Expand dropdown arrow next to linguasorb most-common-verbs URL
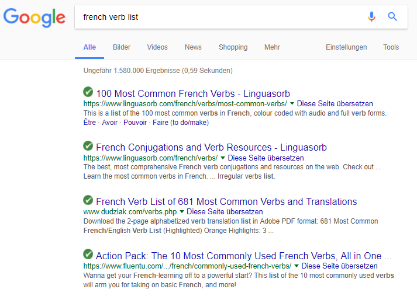This screenshot has width=417, height=296. [x=292, y=103]
